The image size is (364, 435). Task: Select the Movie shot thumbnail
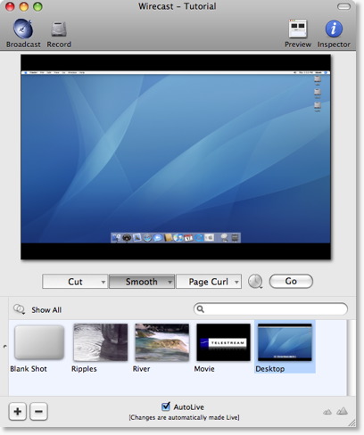223,342
